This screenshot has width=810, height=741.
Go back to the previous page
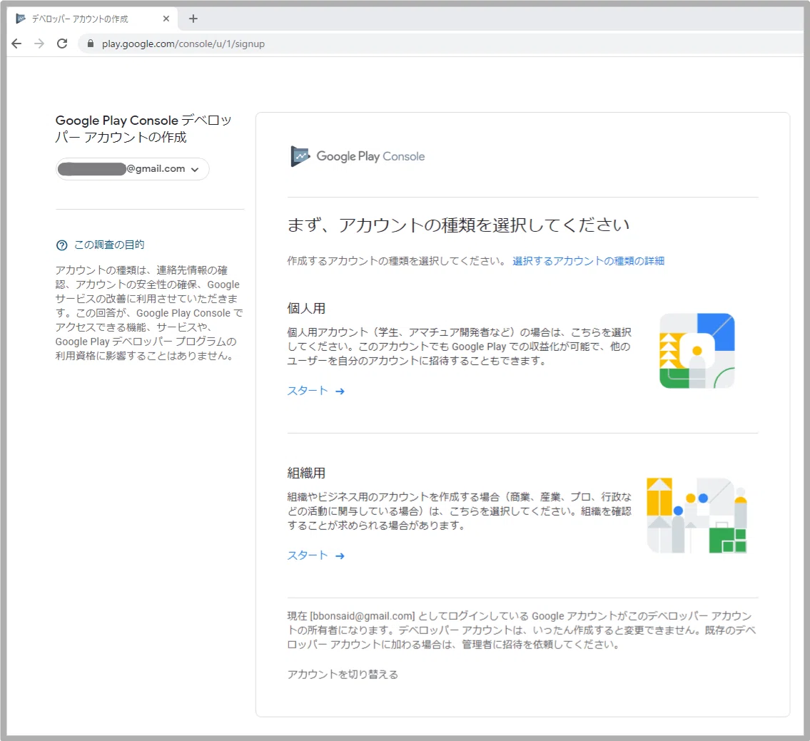point(16,44)
